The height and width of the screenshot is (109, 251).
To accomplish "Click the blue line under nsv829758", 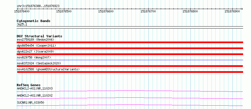I will coord(130,60).
